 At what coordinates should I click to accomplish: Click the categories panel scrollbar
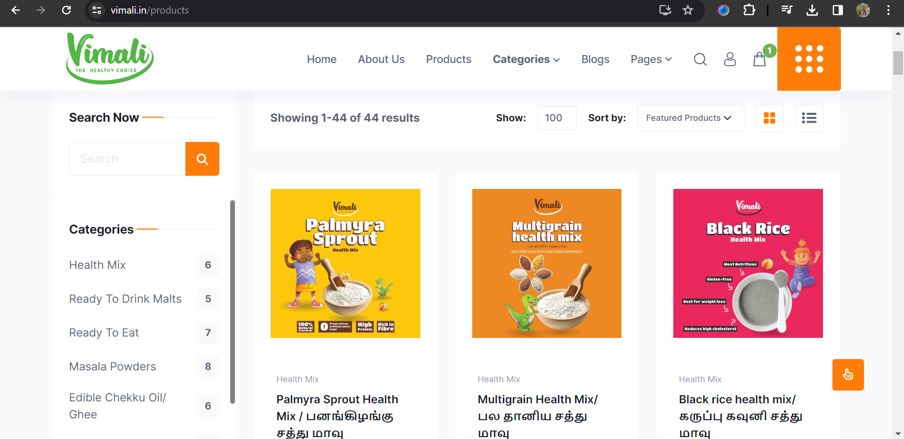pos(233,302)
